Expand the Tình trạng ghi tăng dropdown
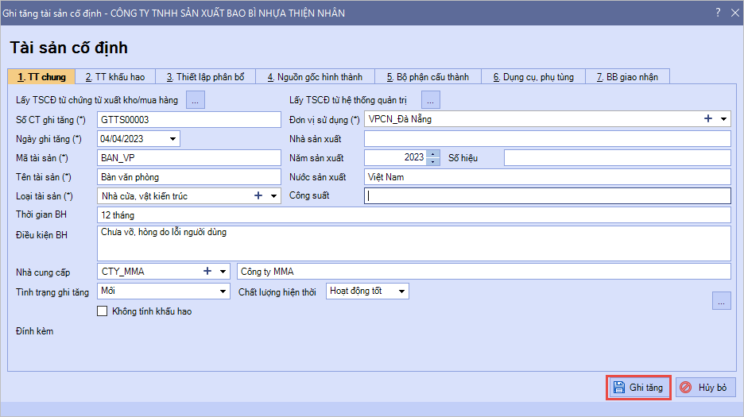The width and height of the screenshot is (744, 417). [223, 292]
